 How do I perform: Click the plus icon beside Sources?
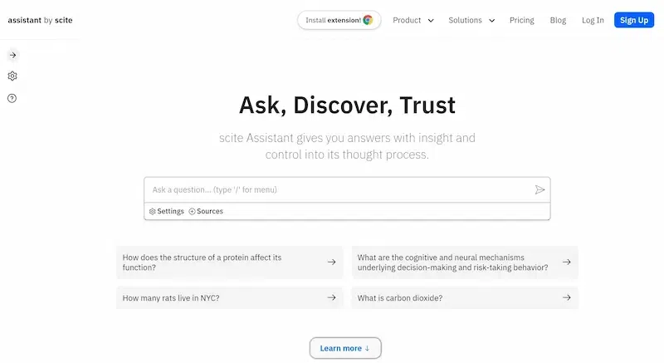(x=193, y=212)
